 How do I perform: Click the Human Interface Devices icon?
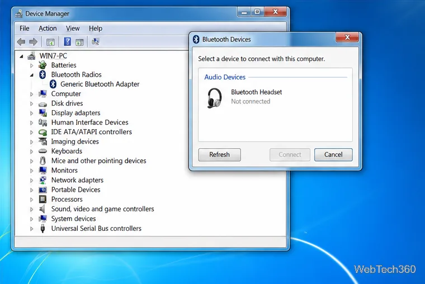[x=42, y=122]
